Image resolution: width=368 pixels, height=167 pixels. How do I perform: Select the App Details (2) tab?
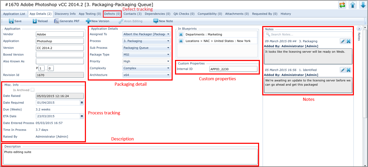point(40,14)
